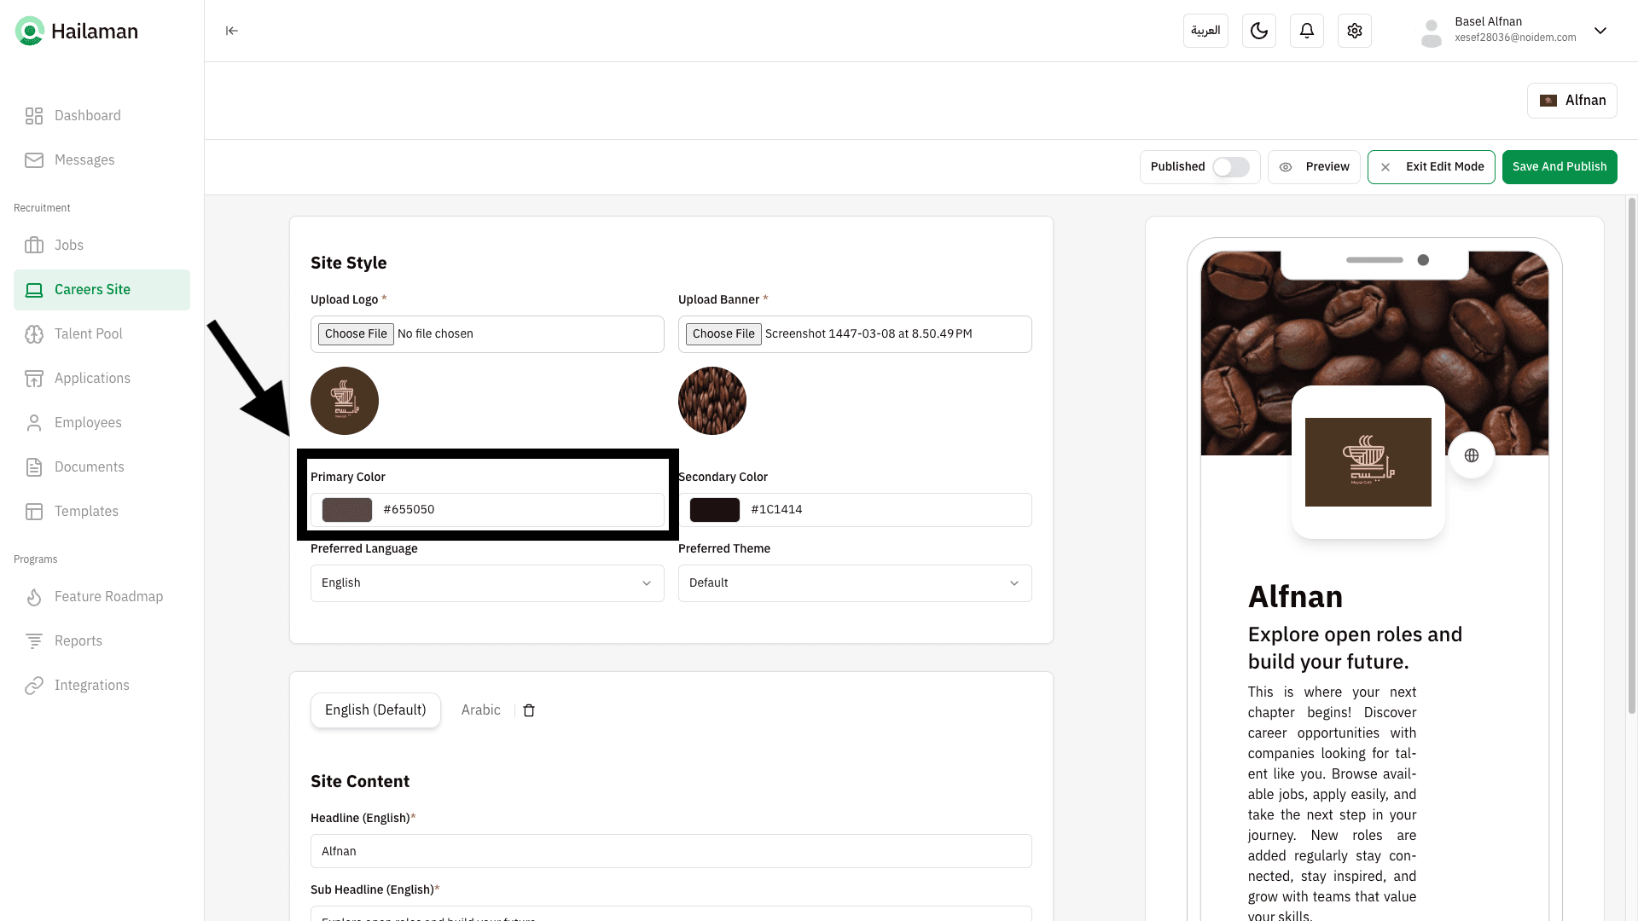
Task: Toggle dark mode moon icon
Action: pyautogui.click(x=1258, y=31)
